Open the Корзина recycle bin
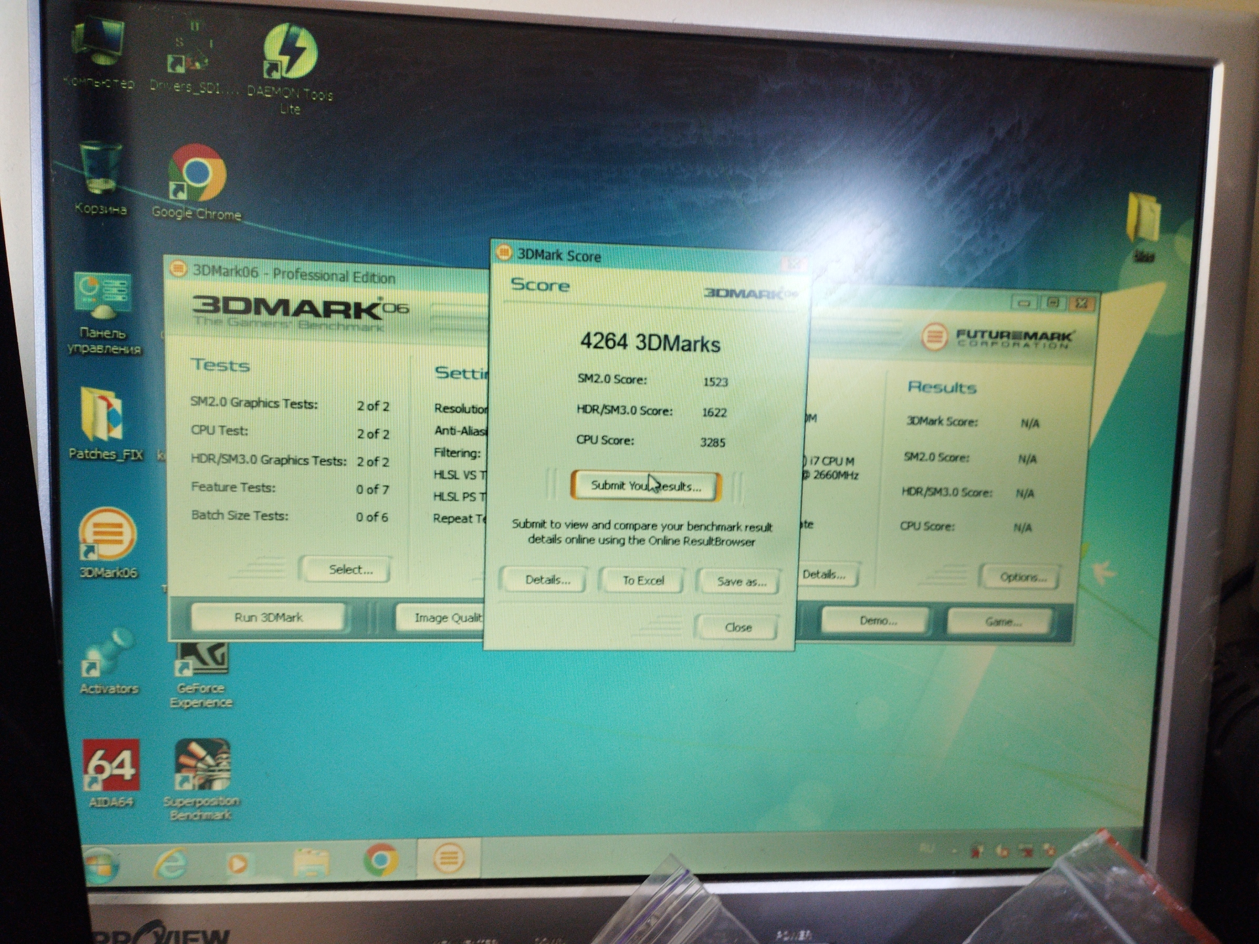Image resolution: width=1259 pixels, height=944 pixels. (100, 178)
